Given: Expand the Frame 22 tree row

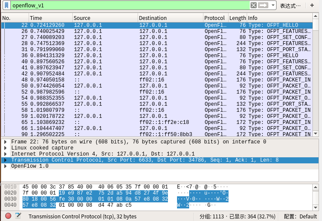Looking at the screenshot, I should 6,142.
